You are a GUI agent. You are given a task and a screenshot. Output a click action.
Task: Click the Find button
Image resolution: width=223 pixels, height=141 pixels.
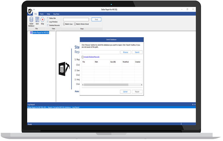[x=96, y=19]
